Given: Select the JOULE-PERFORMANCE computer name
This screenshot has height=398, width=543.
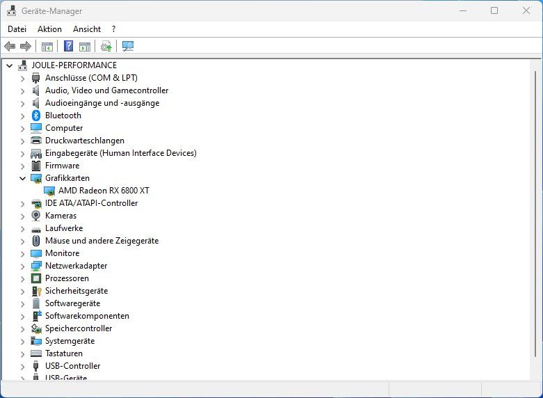Looking at the screenshot, I should coord(74,65).
